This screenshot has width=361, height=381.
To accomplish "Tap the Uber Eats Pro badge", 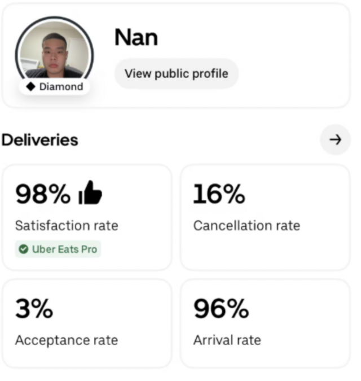I will (58, 249).
